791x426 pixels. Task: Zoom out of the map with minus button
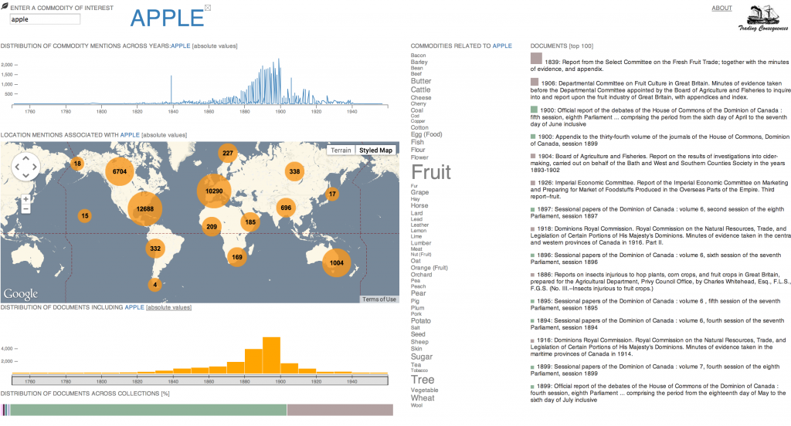tap(25, 209)
